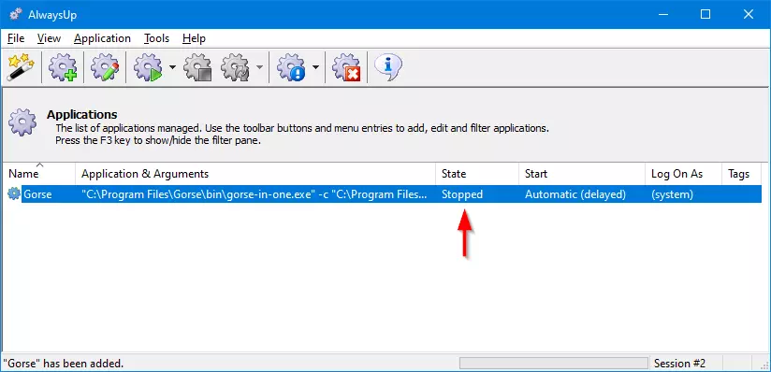The width and height of the screenshot is (771, 372).
Task: Maximize the AlwaysUp window
Action: (x=706, y=14)
